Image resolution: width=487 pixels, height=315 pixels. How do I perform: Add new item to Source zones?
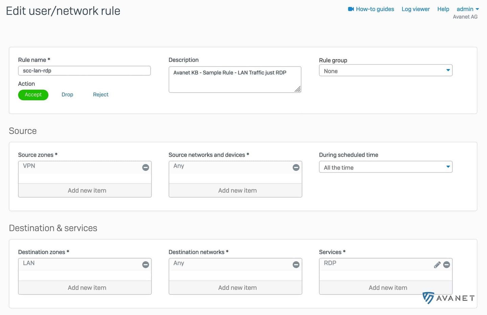[85, 191]
